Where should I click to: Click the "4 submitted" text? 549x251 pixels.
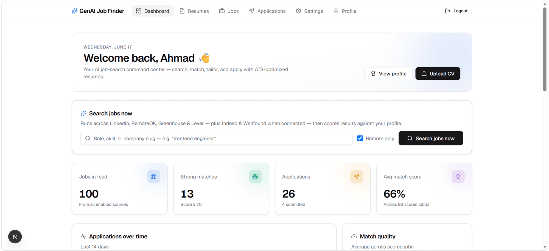[x=293, y=204]
